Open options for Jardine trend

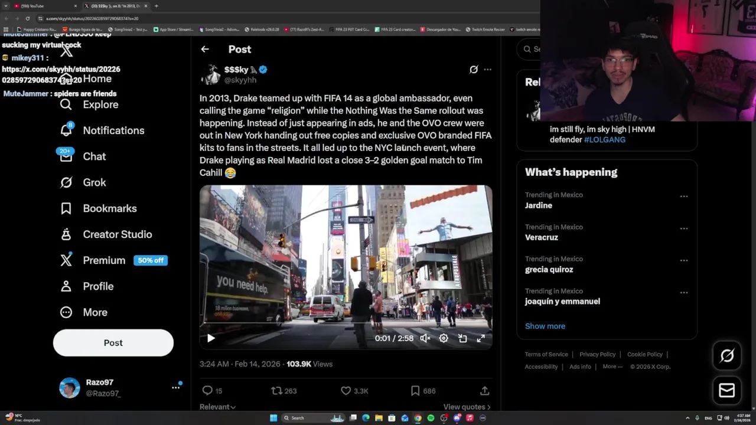coord(684,196)
